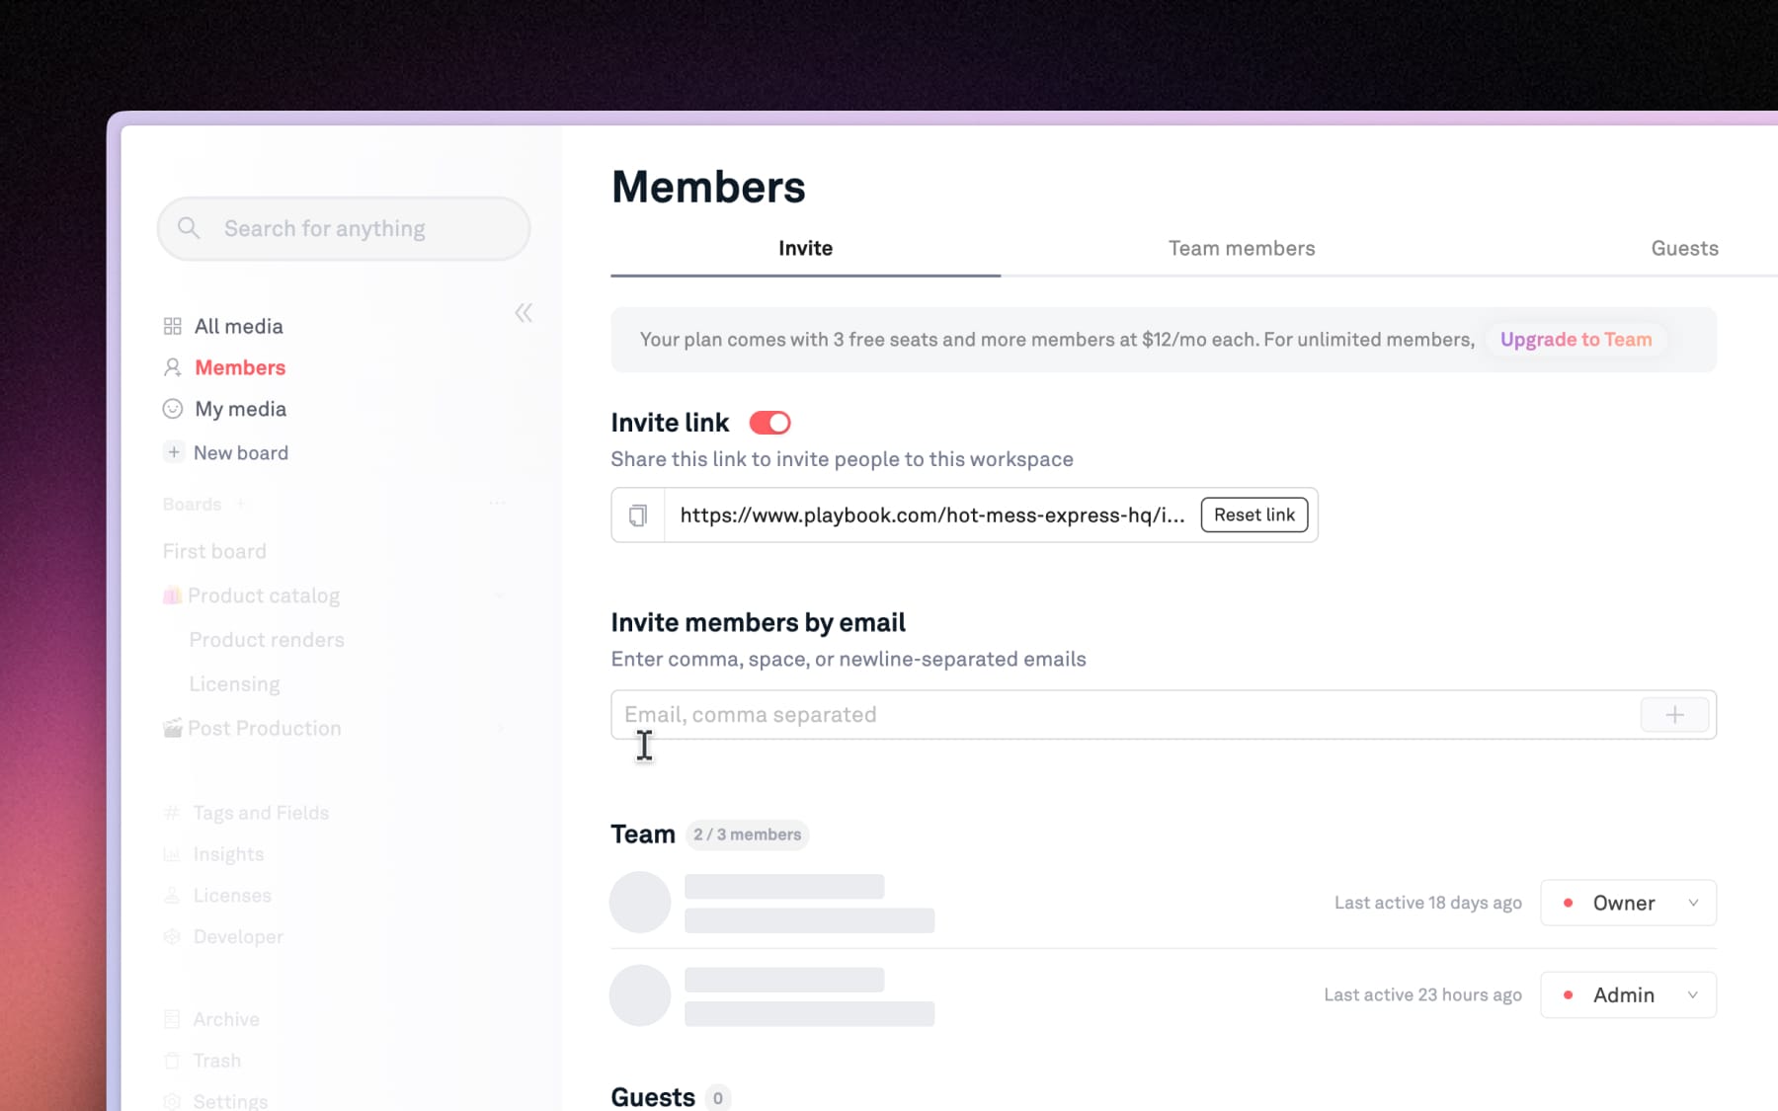The height and width of the screenshot is (1111, 1778).
Task: Click the New board plus icon
Action: [x=174, y=452]
